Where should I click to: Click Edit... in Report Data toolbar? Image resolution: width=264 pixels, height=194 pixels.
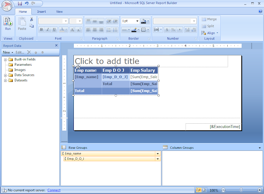20,52
